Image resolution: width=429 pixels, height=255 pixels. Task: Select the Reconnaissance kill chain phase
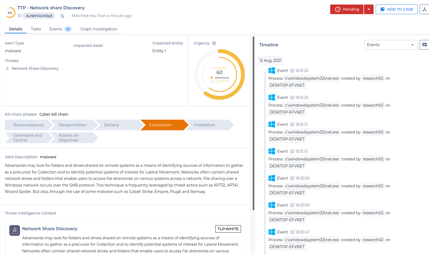28,125
